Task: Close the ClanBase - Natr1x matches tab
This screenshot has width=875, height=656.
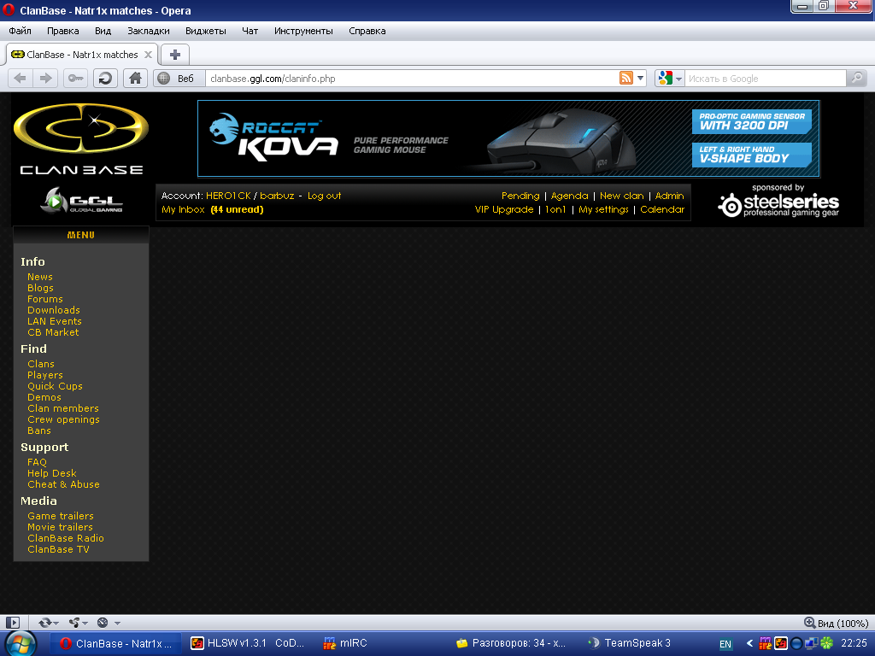Action: coord(148,55)
